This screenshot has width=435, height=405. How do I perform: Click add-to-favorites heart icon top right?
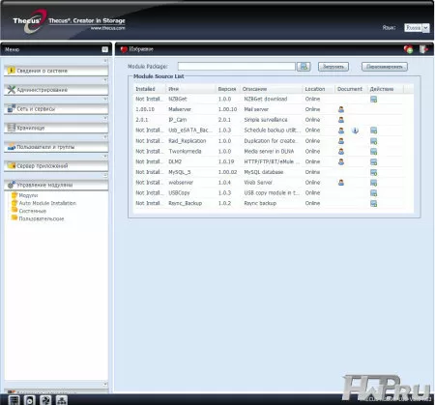(x=408, y=49)
